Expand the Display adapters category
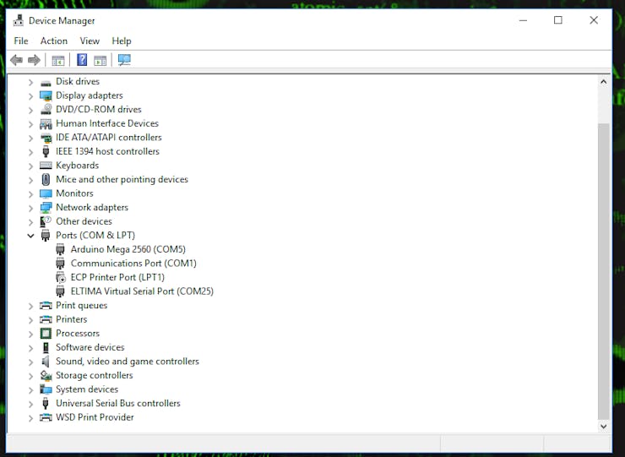Screen dimensions: 625x457 [30, 96]
